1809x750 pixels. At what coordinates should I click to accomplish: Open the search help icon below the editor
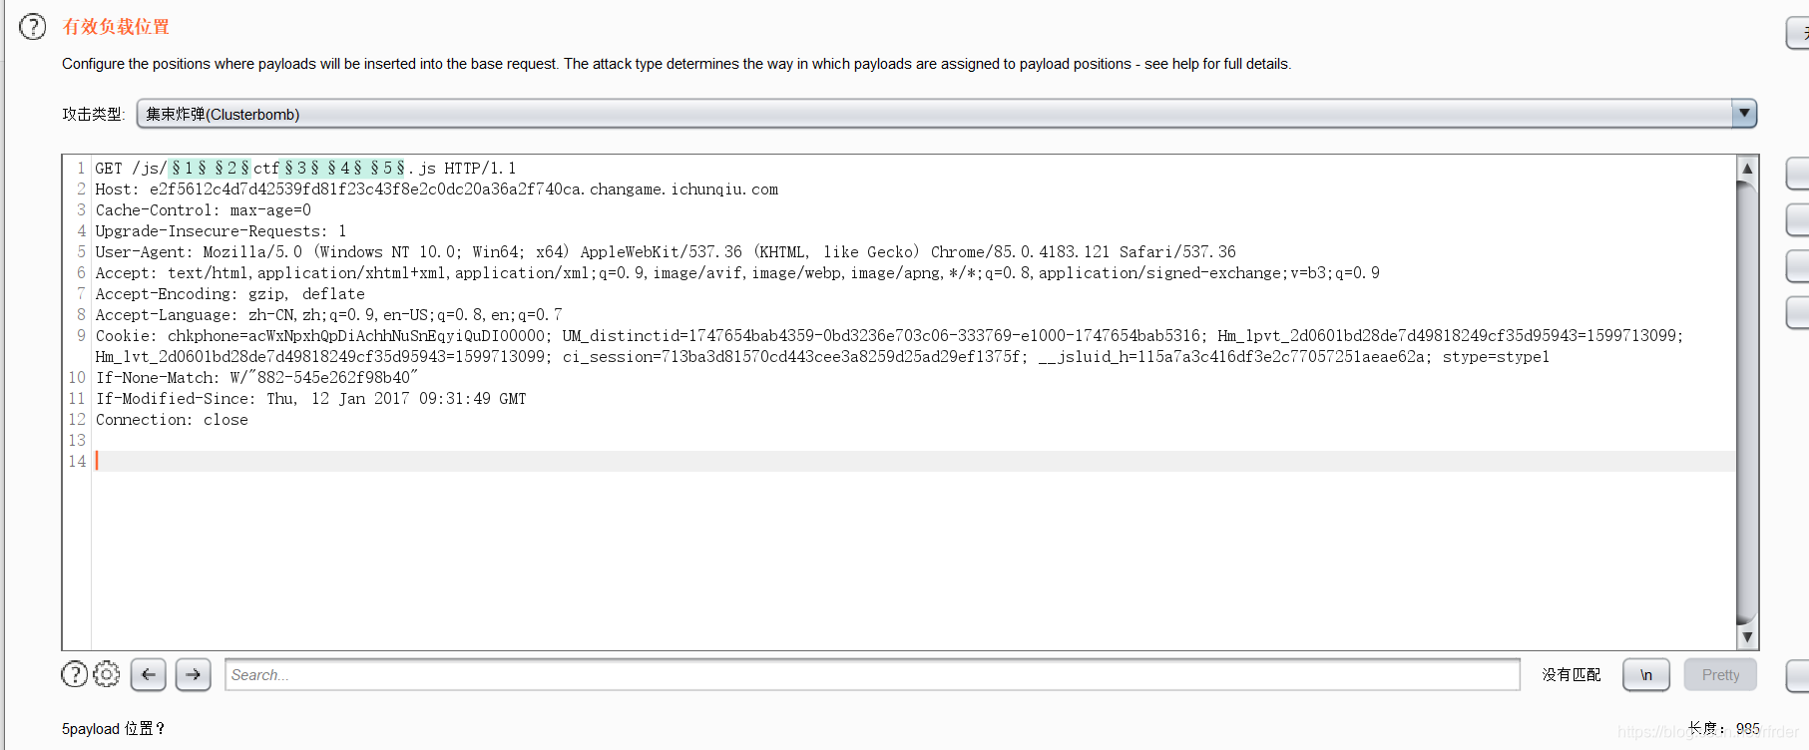tap(74, 674)
